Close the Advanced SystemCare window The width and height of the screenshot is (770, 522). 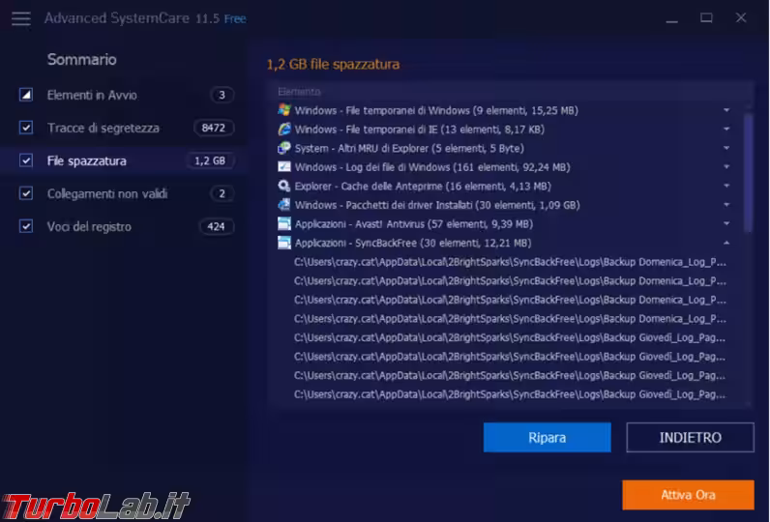(741, 18)
